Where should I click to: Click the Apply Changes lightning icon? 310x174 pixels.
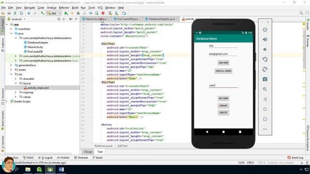point(72,13)
